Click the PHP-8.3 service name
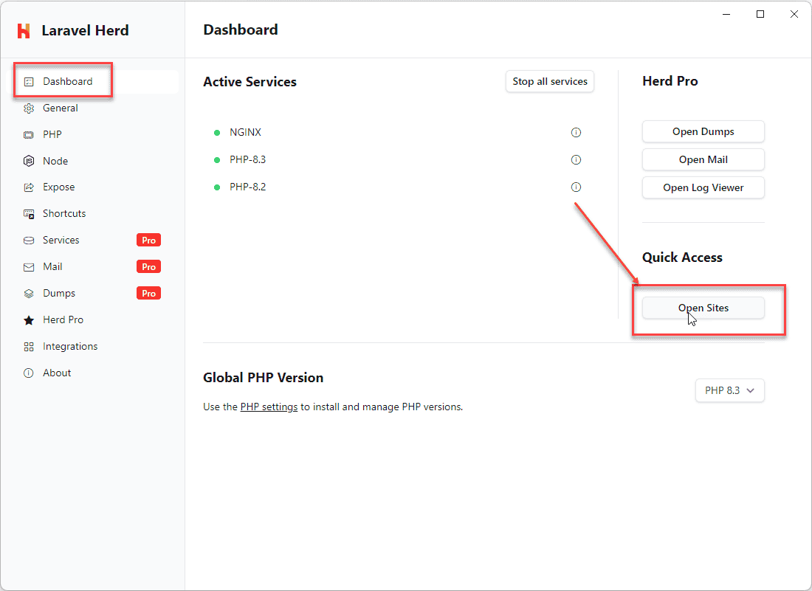812x591 pixels. (247, 160)
